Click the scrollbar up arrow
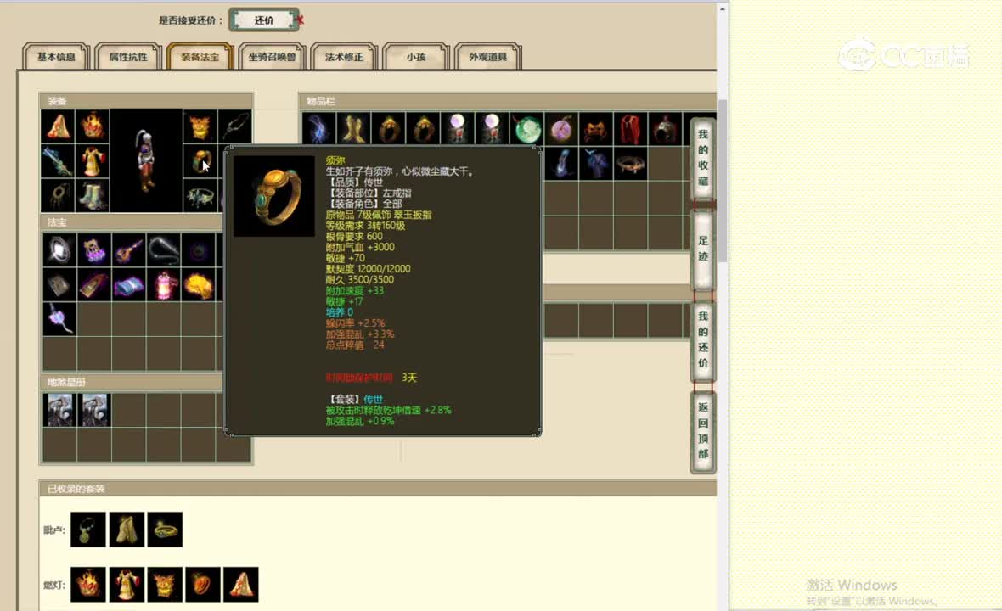 click(723, 9)
